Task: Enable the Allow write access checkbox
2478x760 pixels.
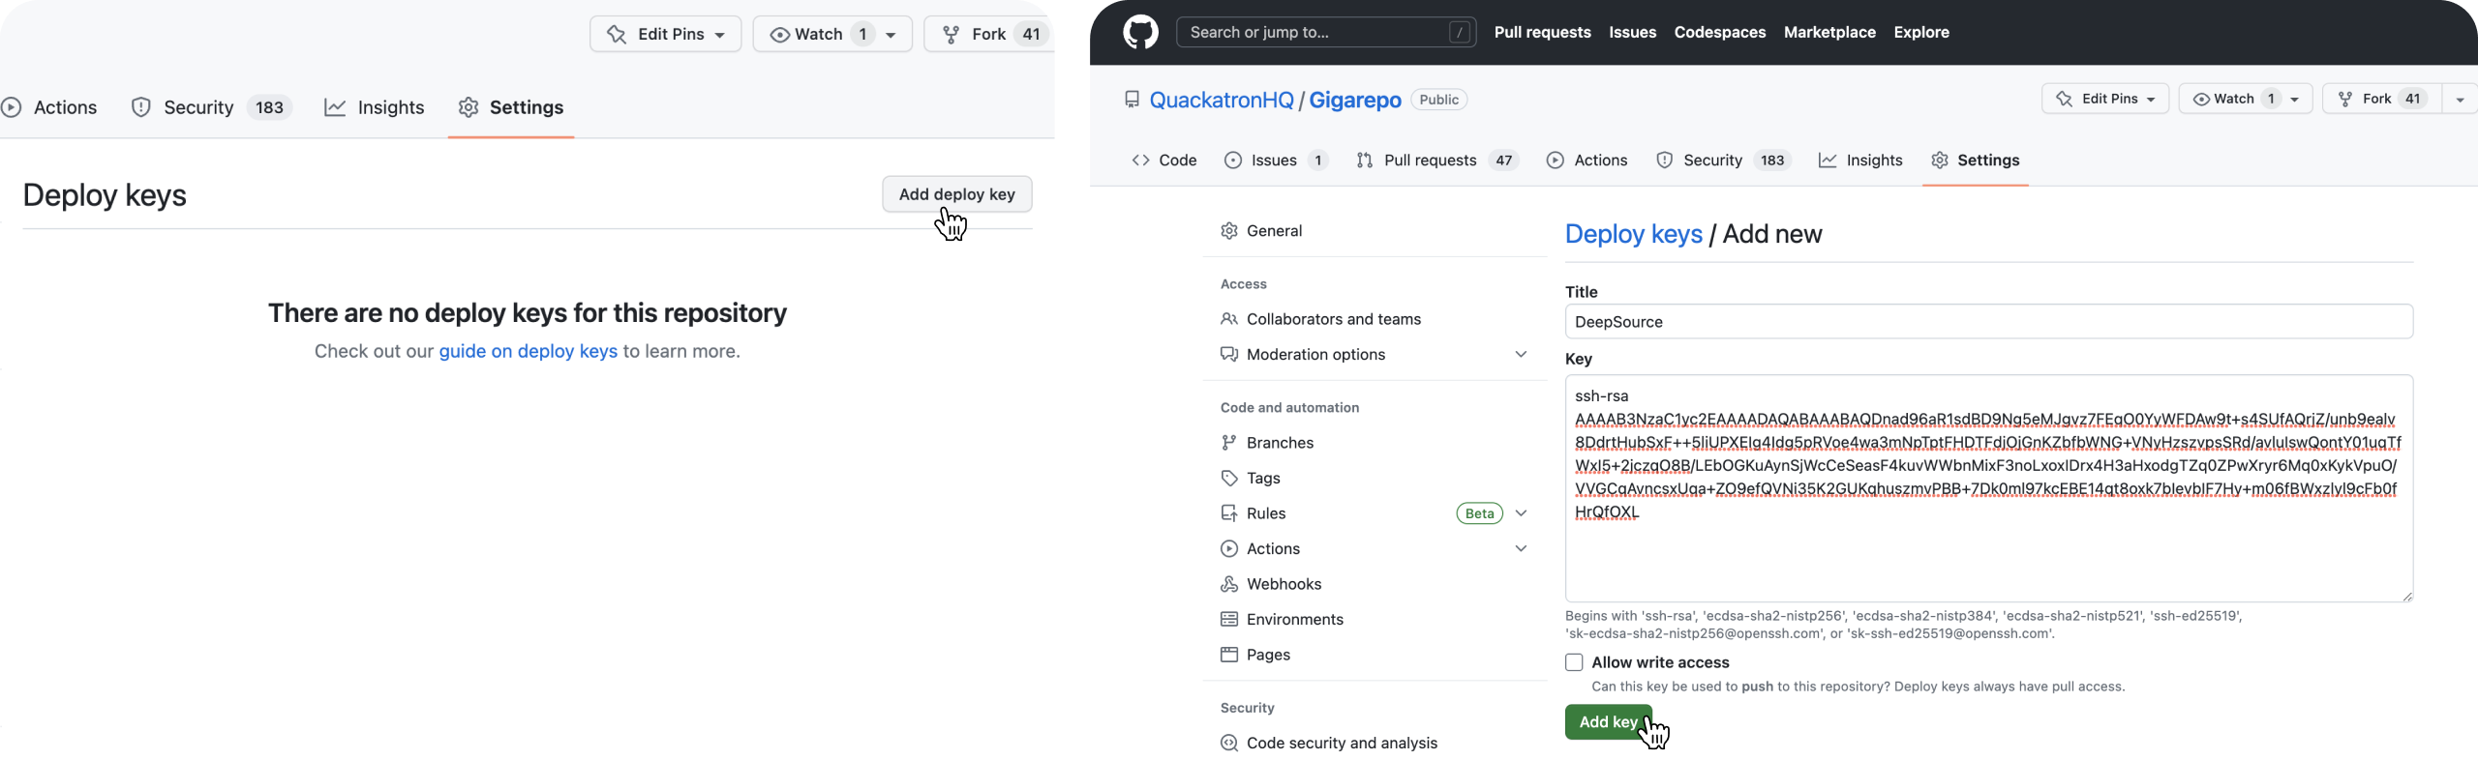Action: pos(1574,662)
